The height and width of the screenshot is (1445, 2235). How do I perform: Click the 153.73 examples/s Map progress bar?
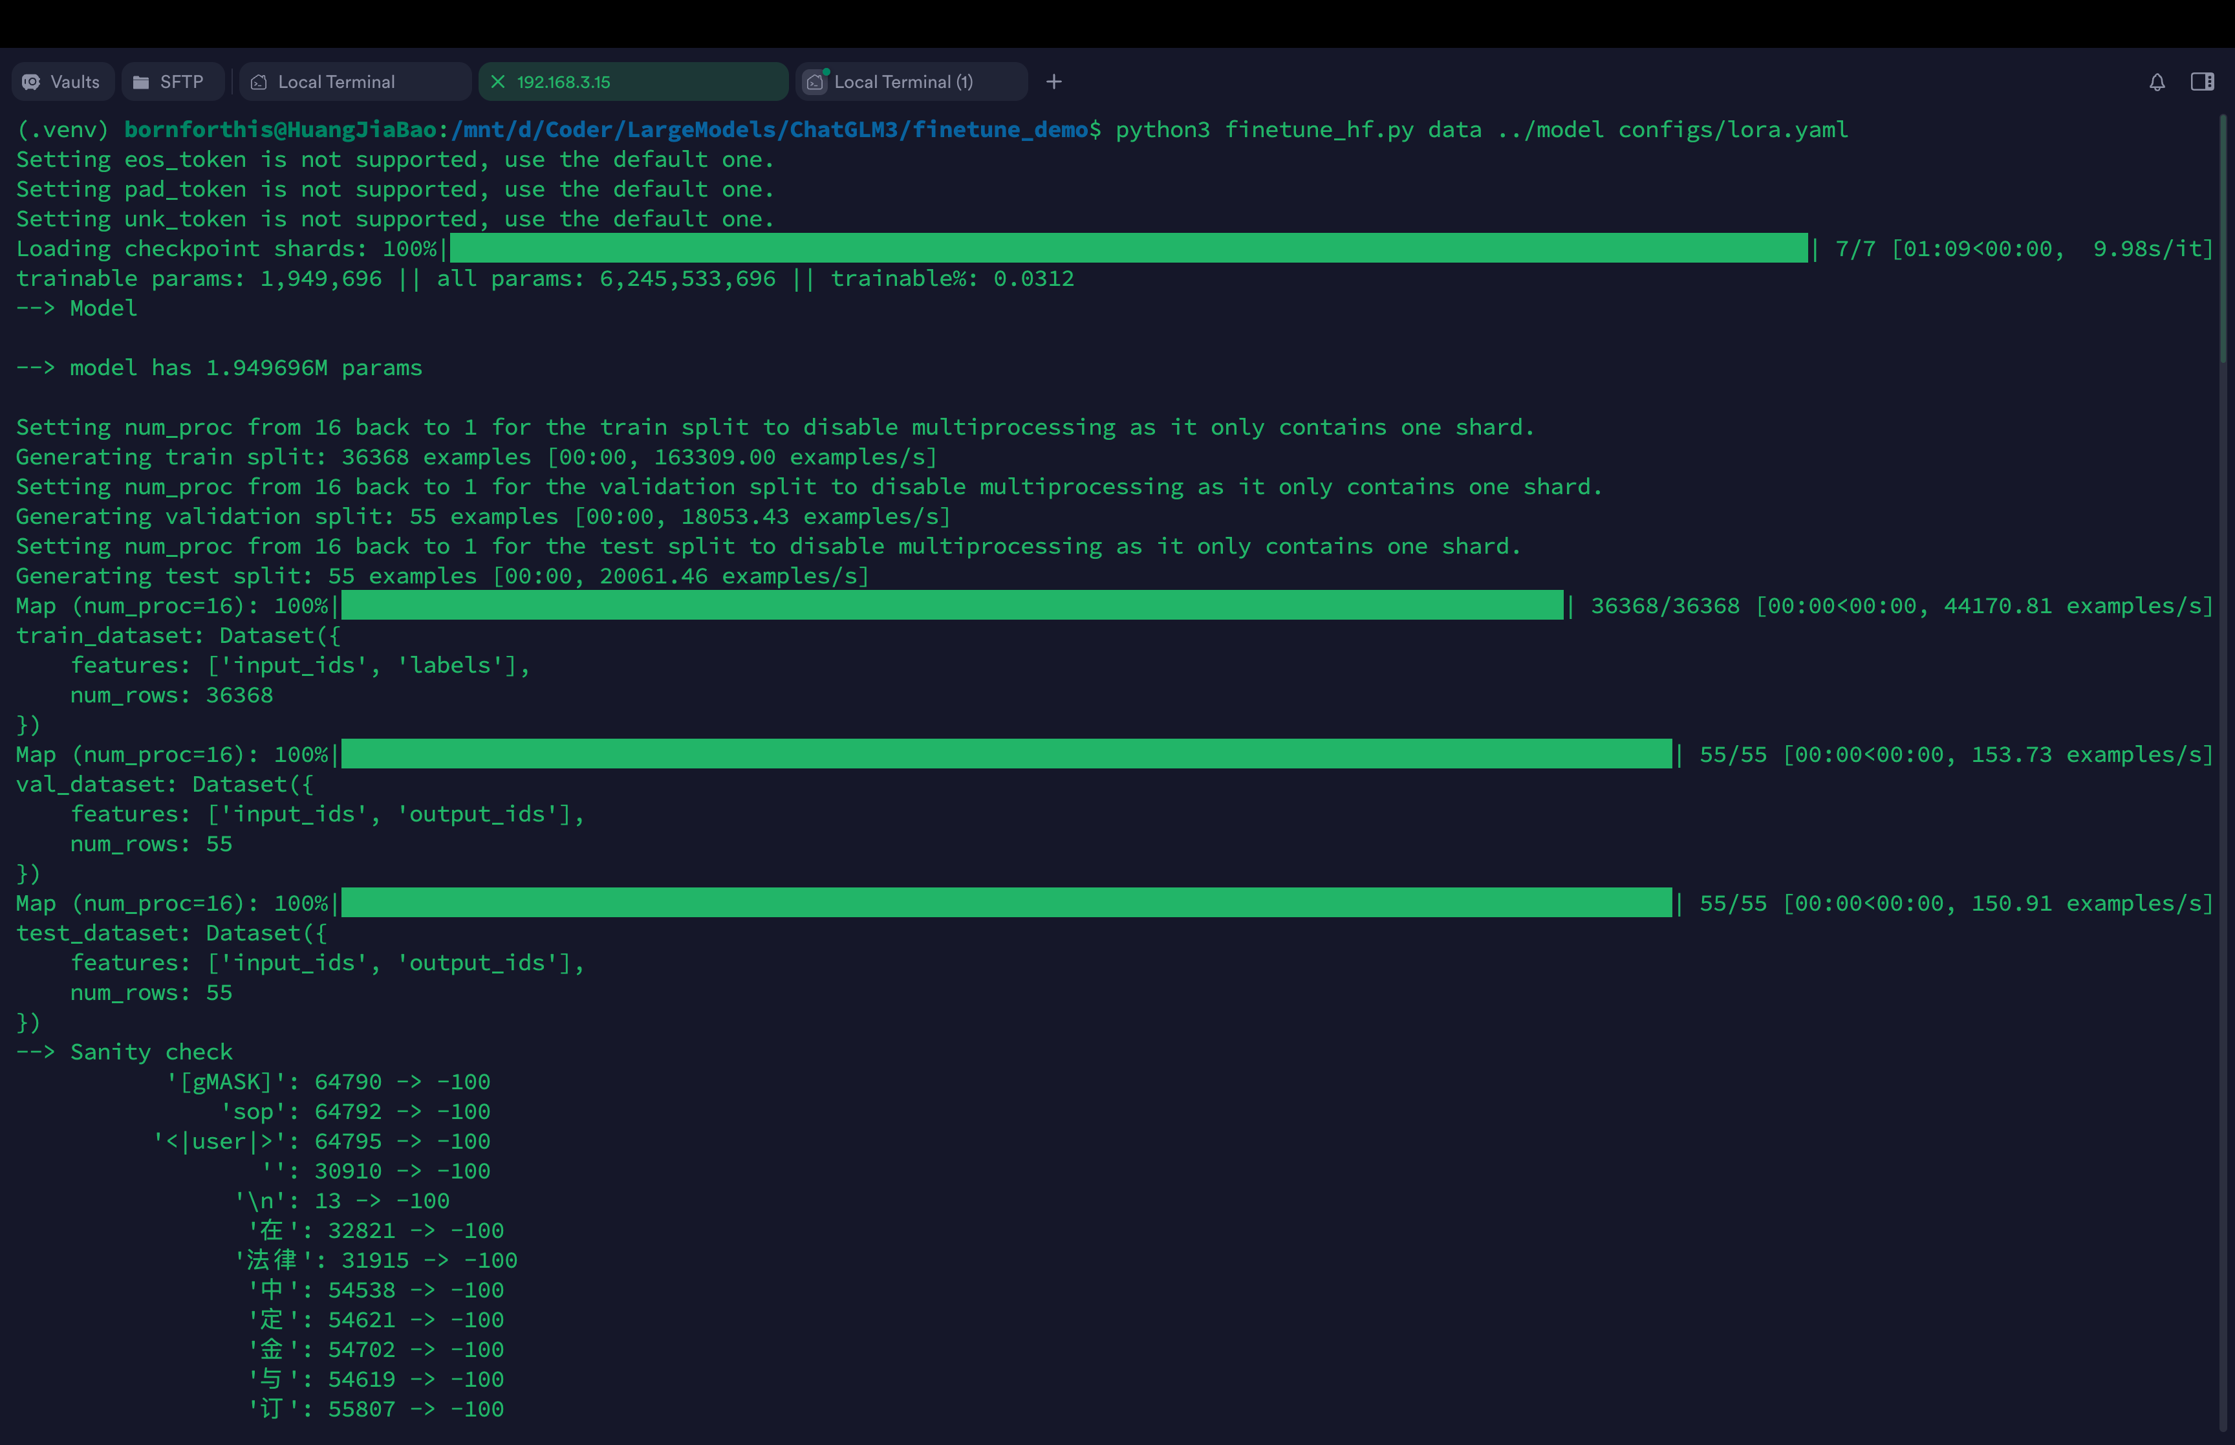coord(1006,754)
